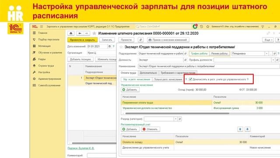The height and width of the screenshot is (158, 280).
Task: Switch to the Дополнительно tab
Action: coord(148,73)
